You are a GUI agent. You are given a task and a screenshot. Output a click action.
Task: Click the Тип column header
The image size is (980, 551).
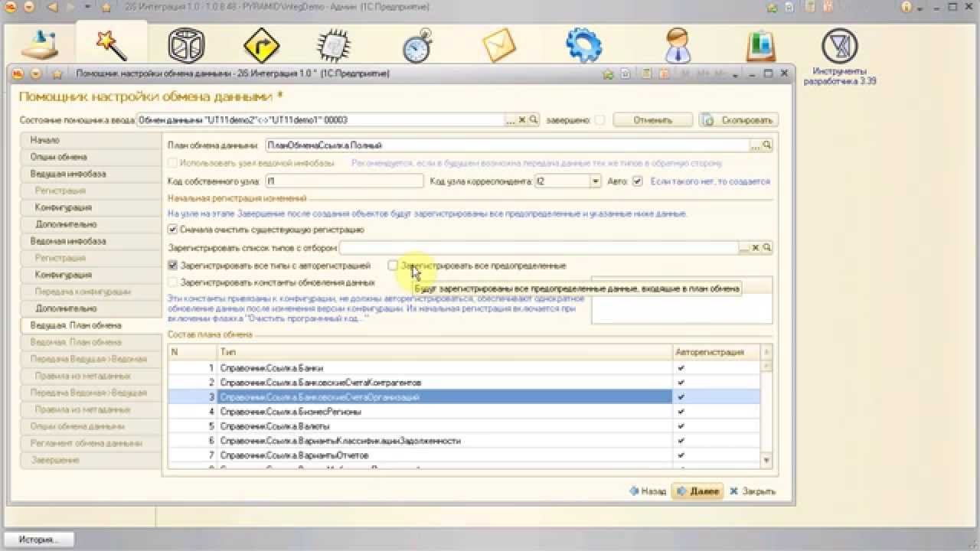click(x=444, y=352)
